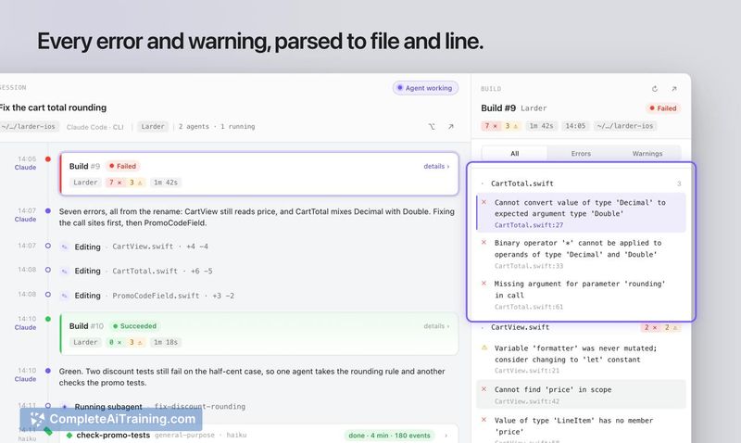
Task: Click the Succeeded badge on Build #10 card
Action: coord(134,326)
